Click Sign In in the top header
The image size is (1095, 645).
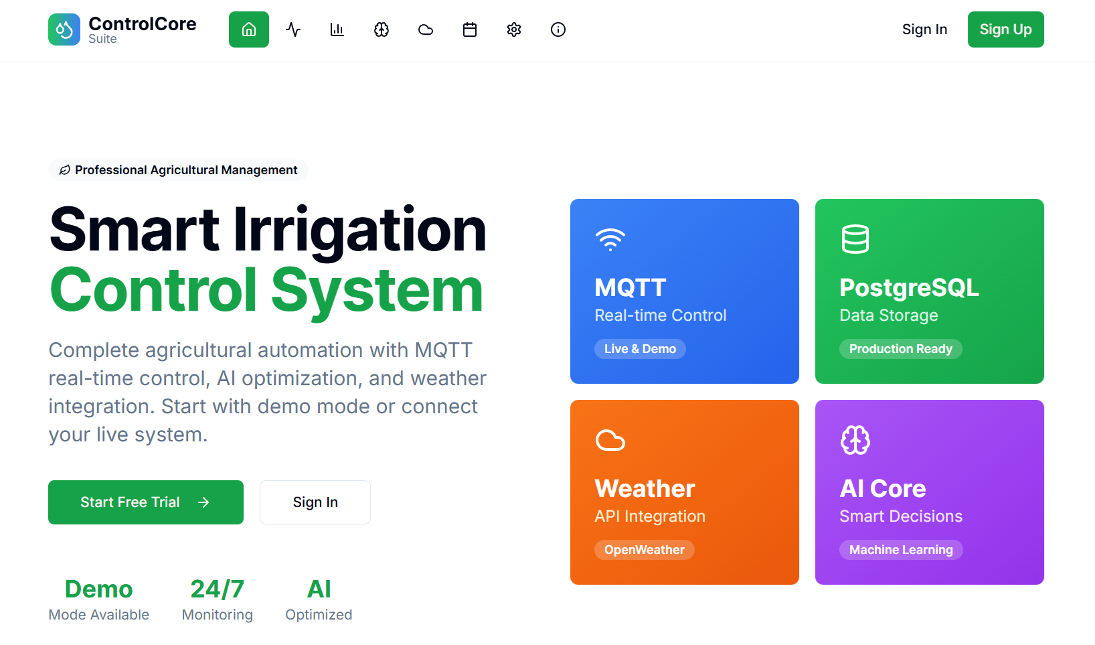[924, 29]
